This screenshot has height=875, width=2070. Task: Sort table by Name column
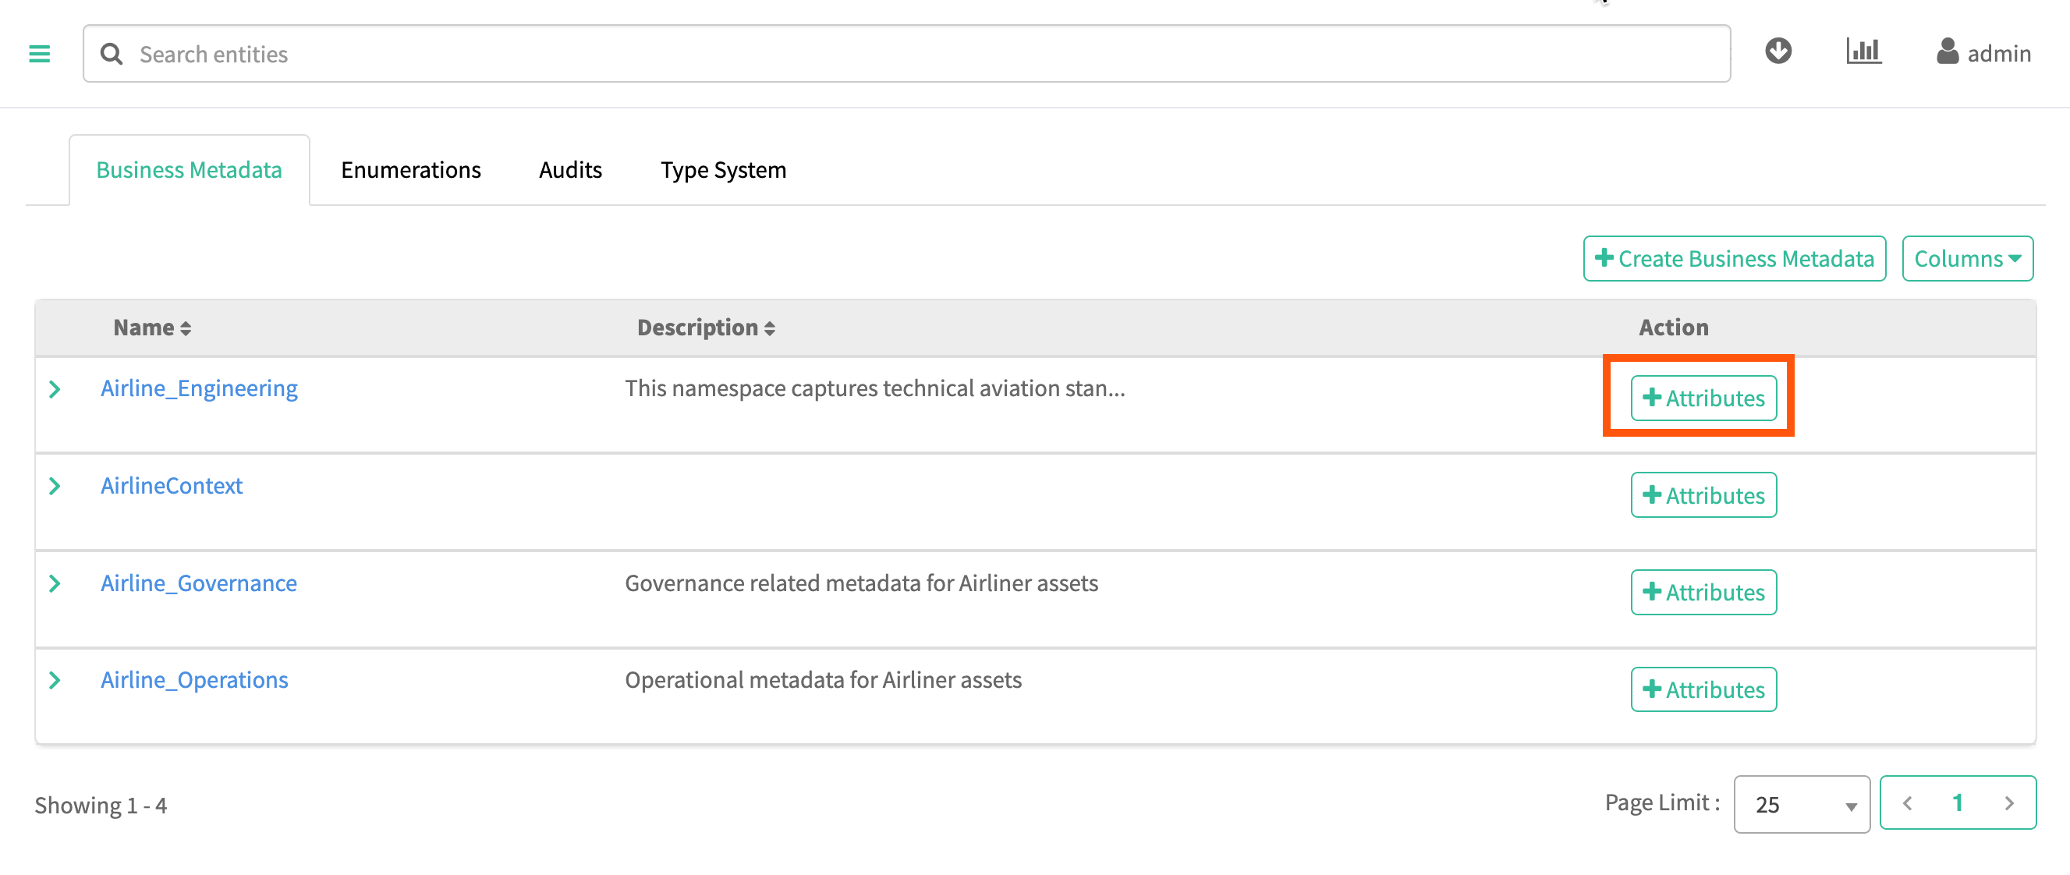point(152,328)
